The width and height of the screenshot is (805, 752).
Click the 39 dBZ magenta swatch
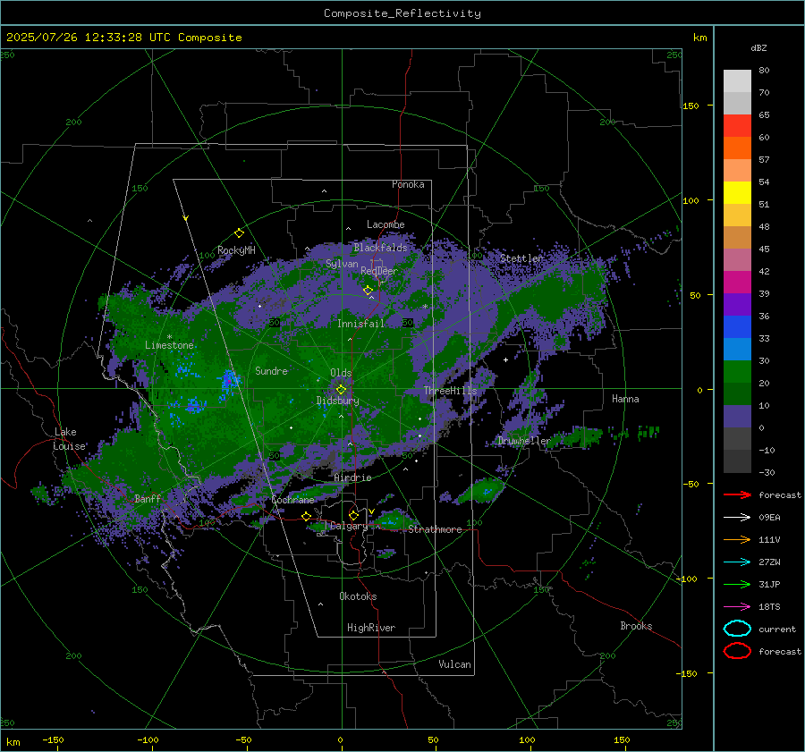tap(737, 283)
